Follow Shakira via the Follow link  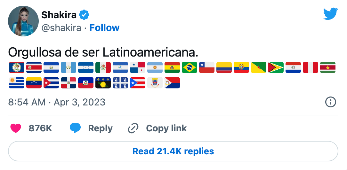click(104, 28)
